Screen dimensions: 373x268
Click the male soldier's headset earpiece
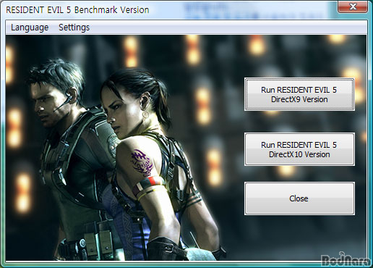coord(69,98)
